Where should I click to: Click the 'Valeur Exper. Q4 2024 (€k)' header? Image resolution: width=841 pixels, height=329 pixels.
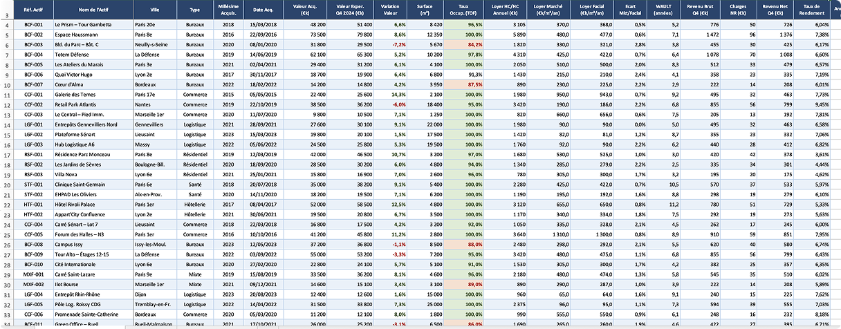click(351, 10)
